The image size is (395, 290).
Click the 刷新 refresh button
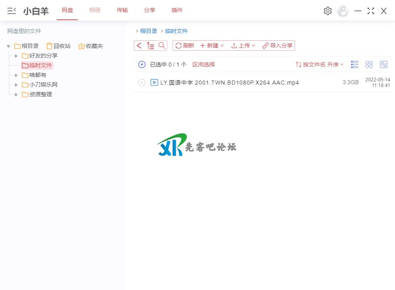point(185,46)
